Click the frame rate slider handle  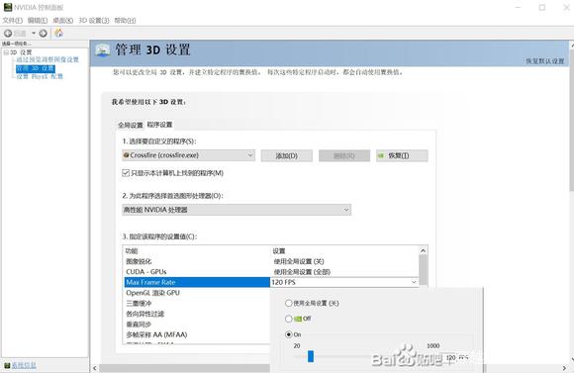click(x=311, y=356)
